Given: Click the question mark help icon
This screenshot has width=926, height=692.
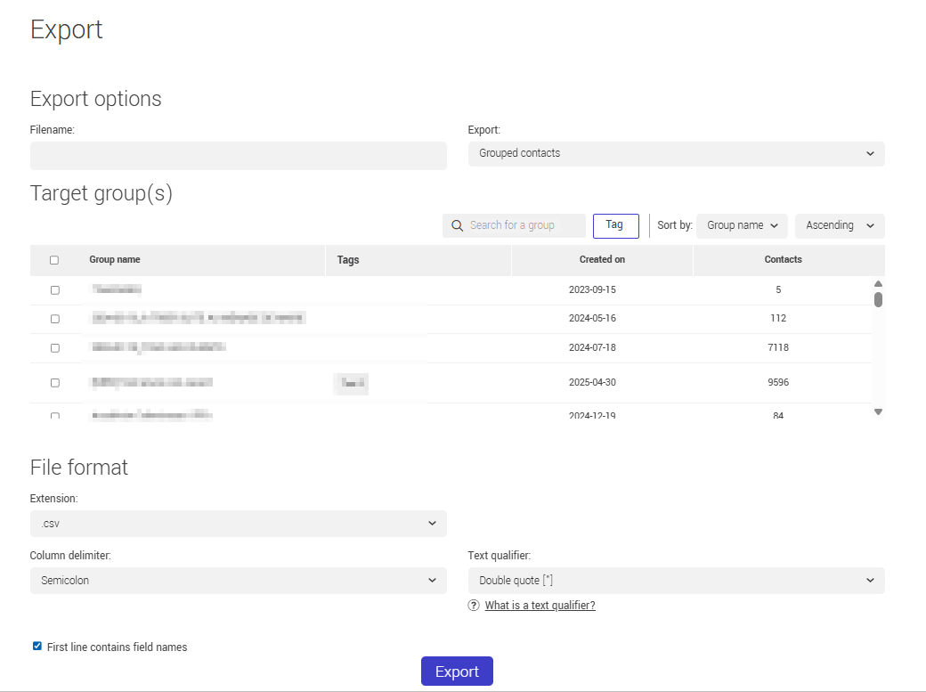Looking at the screenshot, I should (x=473, y=605).
